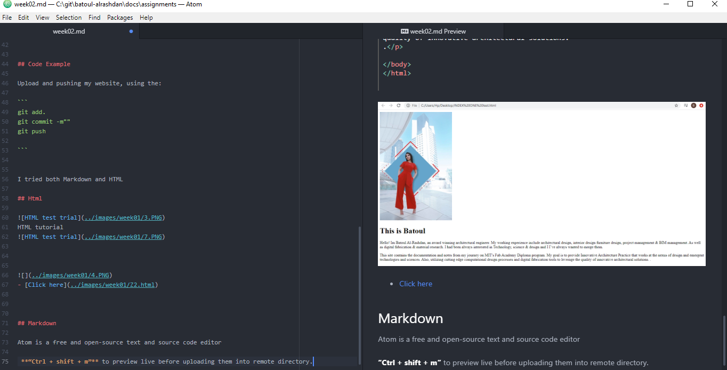This screenshot has height=370, width=727.
Task: Click 'I tried both Markdown and HTML' line
Action: click(x=70, y=179)
